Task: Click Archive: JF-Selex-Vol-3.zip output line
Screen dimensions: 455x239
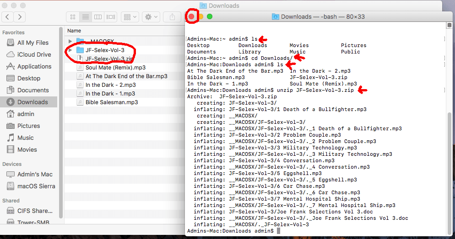Action: (x=232, y=96)
